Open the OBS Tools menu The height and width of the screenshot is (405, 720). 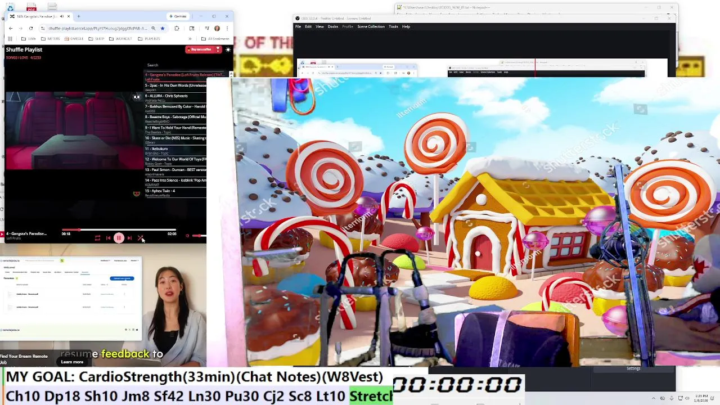[x=393, y=26]
